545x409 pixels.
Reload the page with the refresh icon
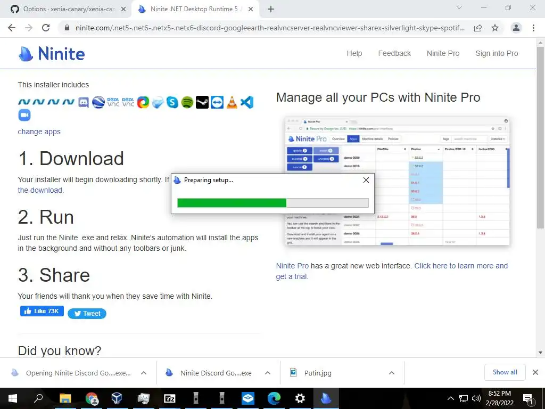pyautogui.click(x=46, y=28)
